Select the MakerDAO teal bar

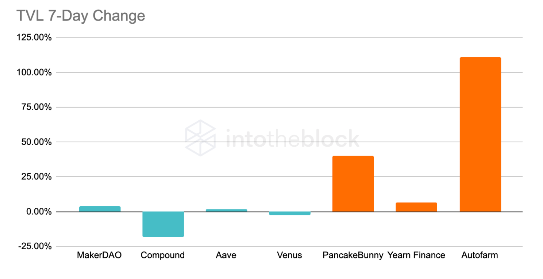[100, 209]
